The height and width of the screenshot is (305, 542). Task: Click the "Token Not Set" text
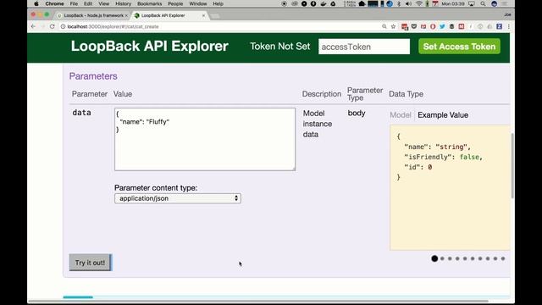[280, 47]
